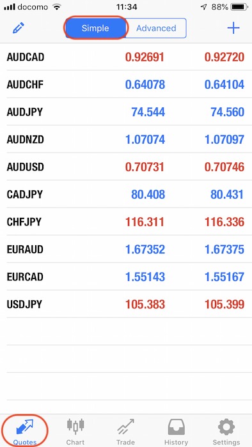Select the AUDCHF symbol

(x=25, y=85)
